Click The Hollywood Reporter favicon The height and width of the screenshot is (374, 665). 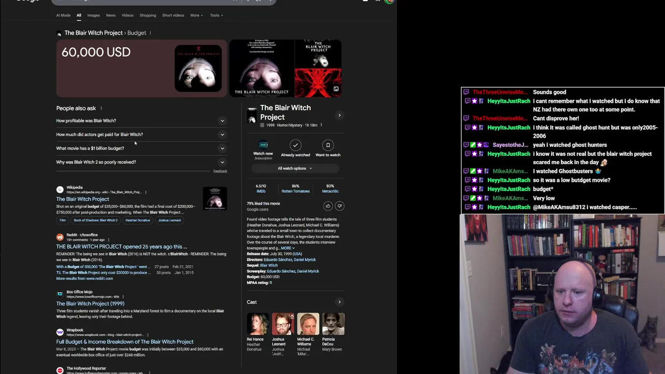tap(60, 370)
